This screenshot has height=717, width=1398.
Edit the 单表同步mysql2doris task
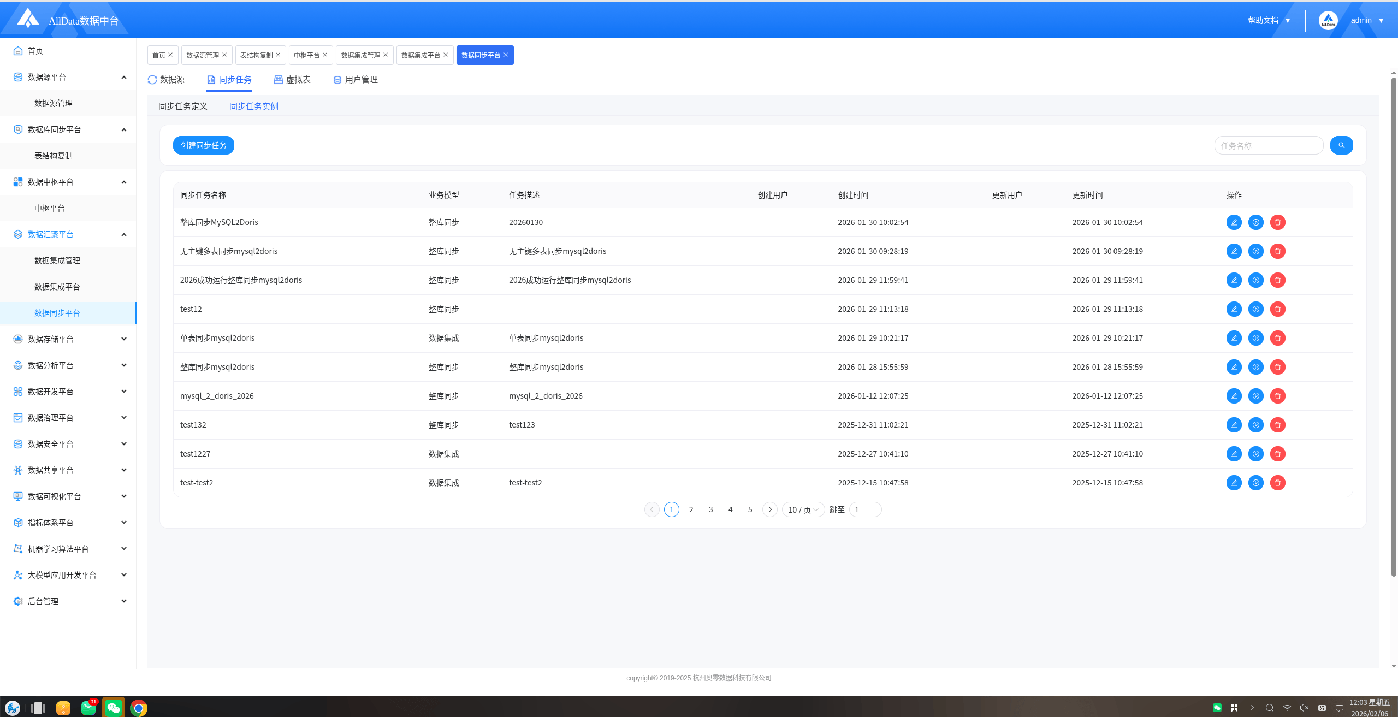click(x=1234, y=338)
